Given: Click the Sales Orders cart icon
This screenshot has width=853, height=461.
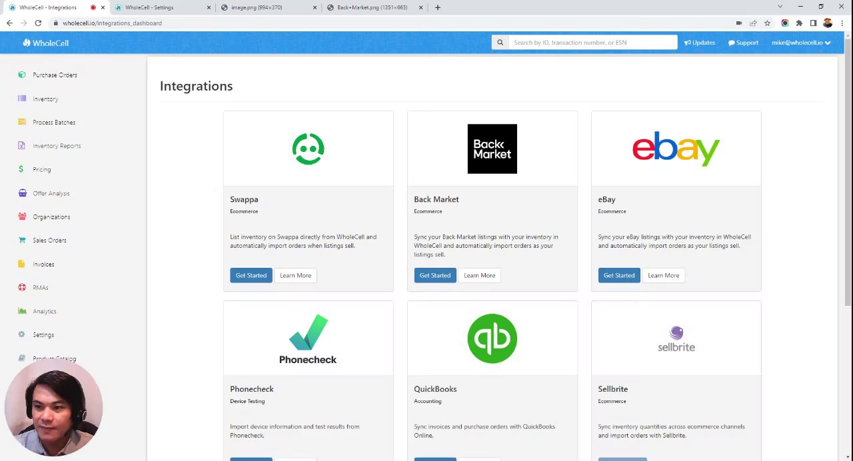Looking at the screenshot, I should click(22, 240).
